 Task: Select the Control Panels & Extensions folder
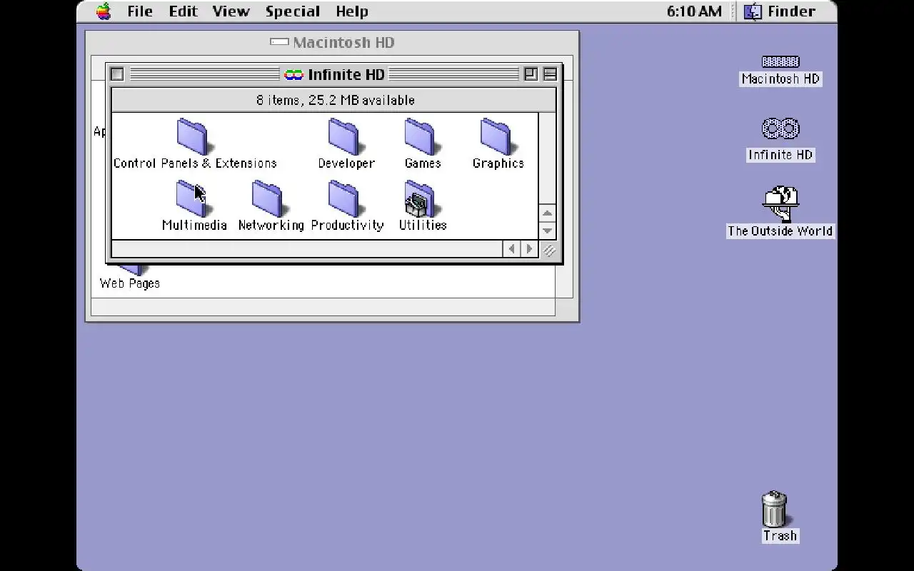(x=193, y=137)
